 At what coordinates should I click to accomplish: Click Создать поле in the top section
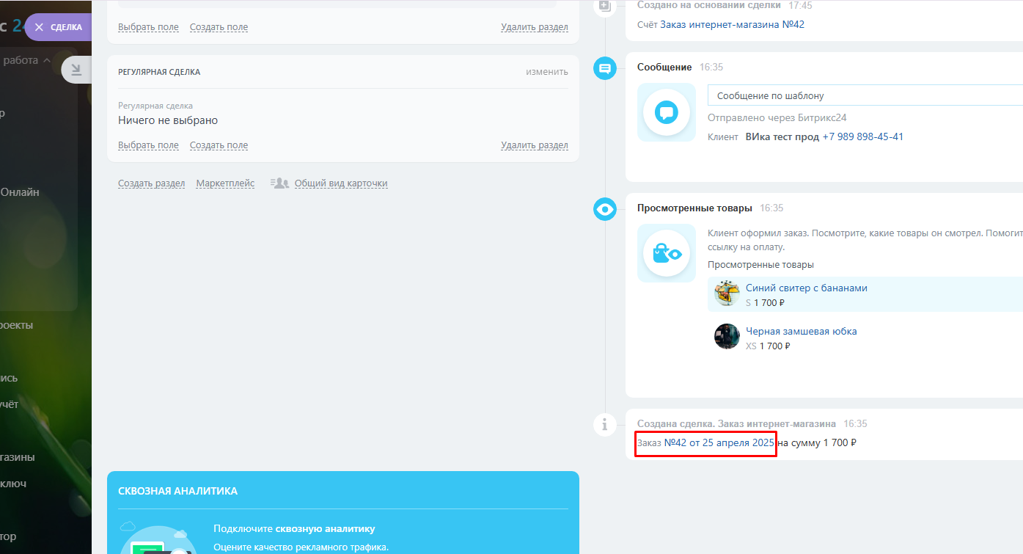[219, 27]
